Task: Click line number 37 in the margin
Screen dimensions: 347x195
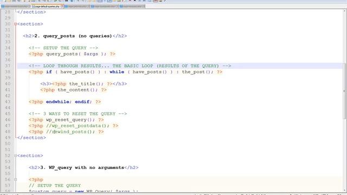Action: 8,66
